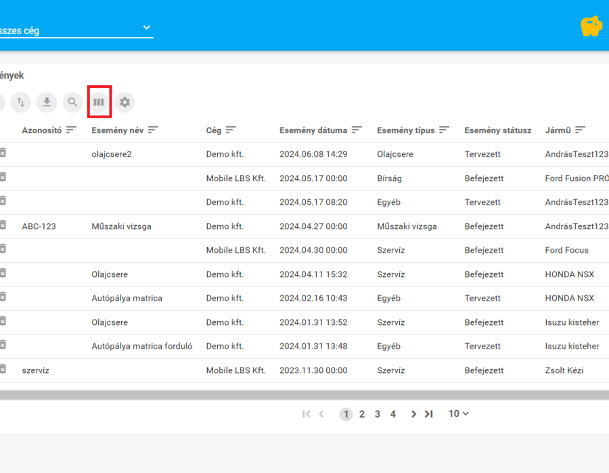Screen dimensions: 609x473
Task: Jump to last page arrow
Action: pos(428,414)
